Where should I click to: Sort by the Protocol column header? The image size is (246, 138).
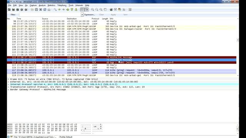(x=95, y=19)
